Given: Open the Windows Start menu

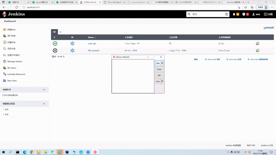Looking at the screenshot, I should (3, 152).
